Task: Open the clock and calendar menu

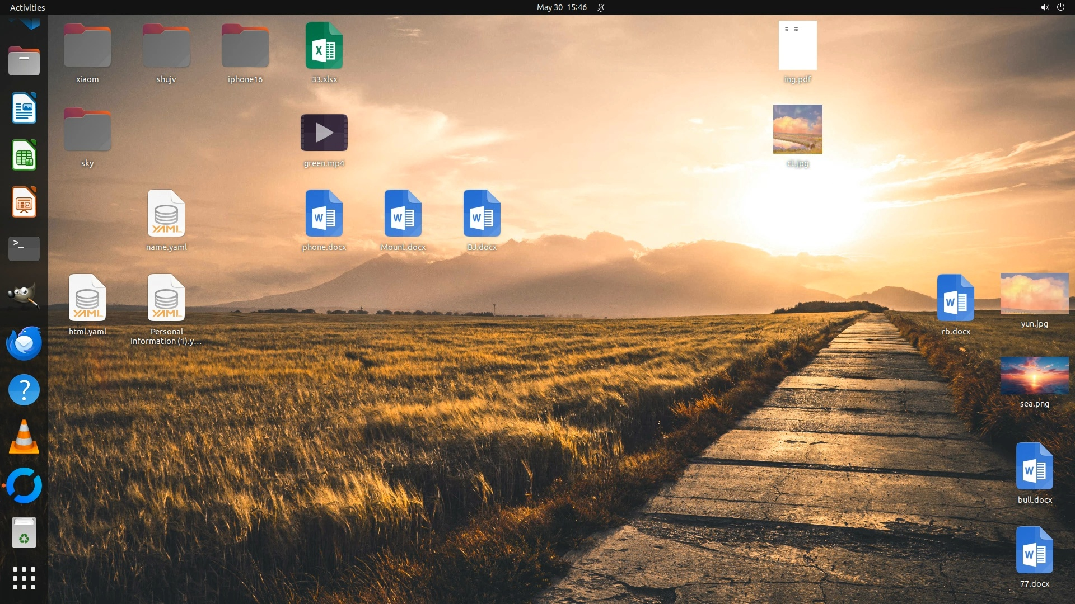Action: [561, 7]
